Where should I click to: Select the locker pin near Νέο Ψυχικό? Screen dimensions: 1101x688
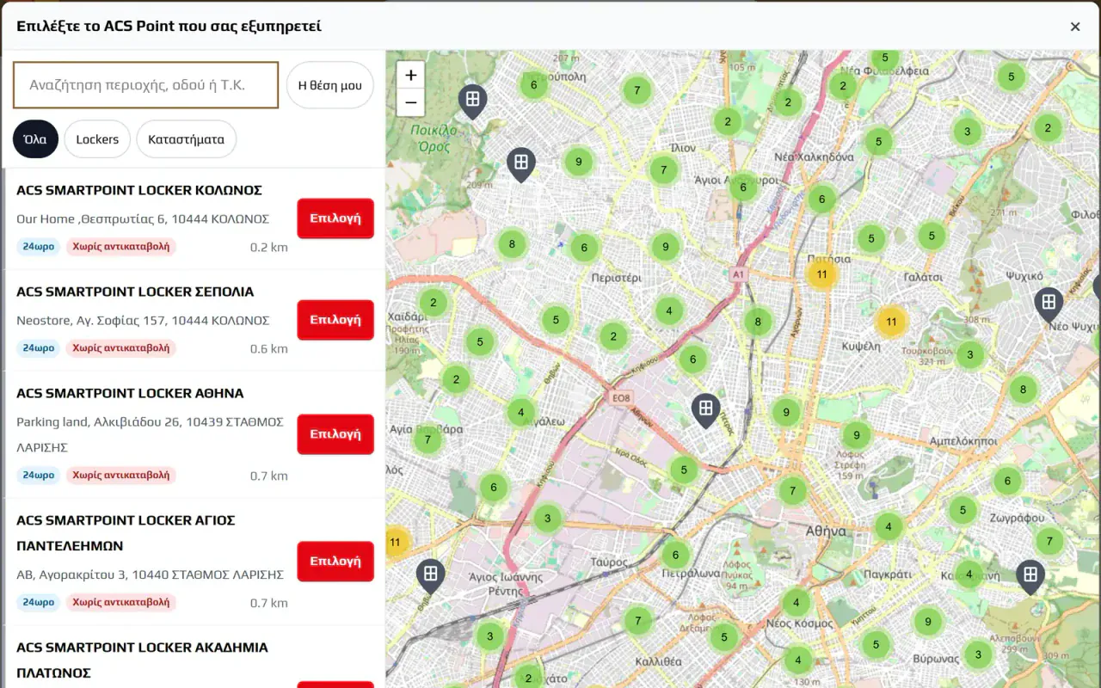point(1048,305)
